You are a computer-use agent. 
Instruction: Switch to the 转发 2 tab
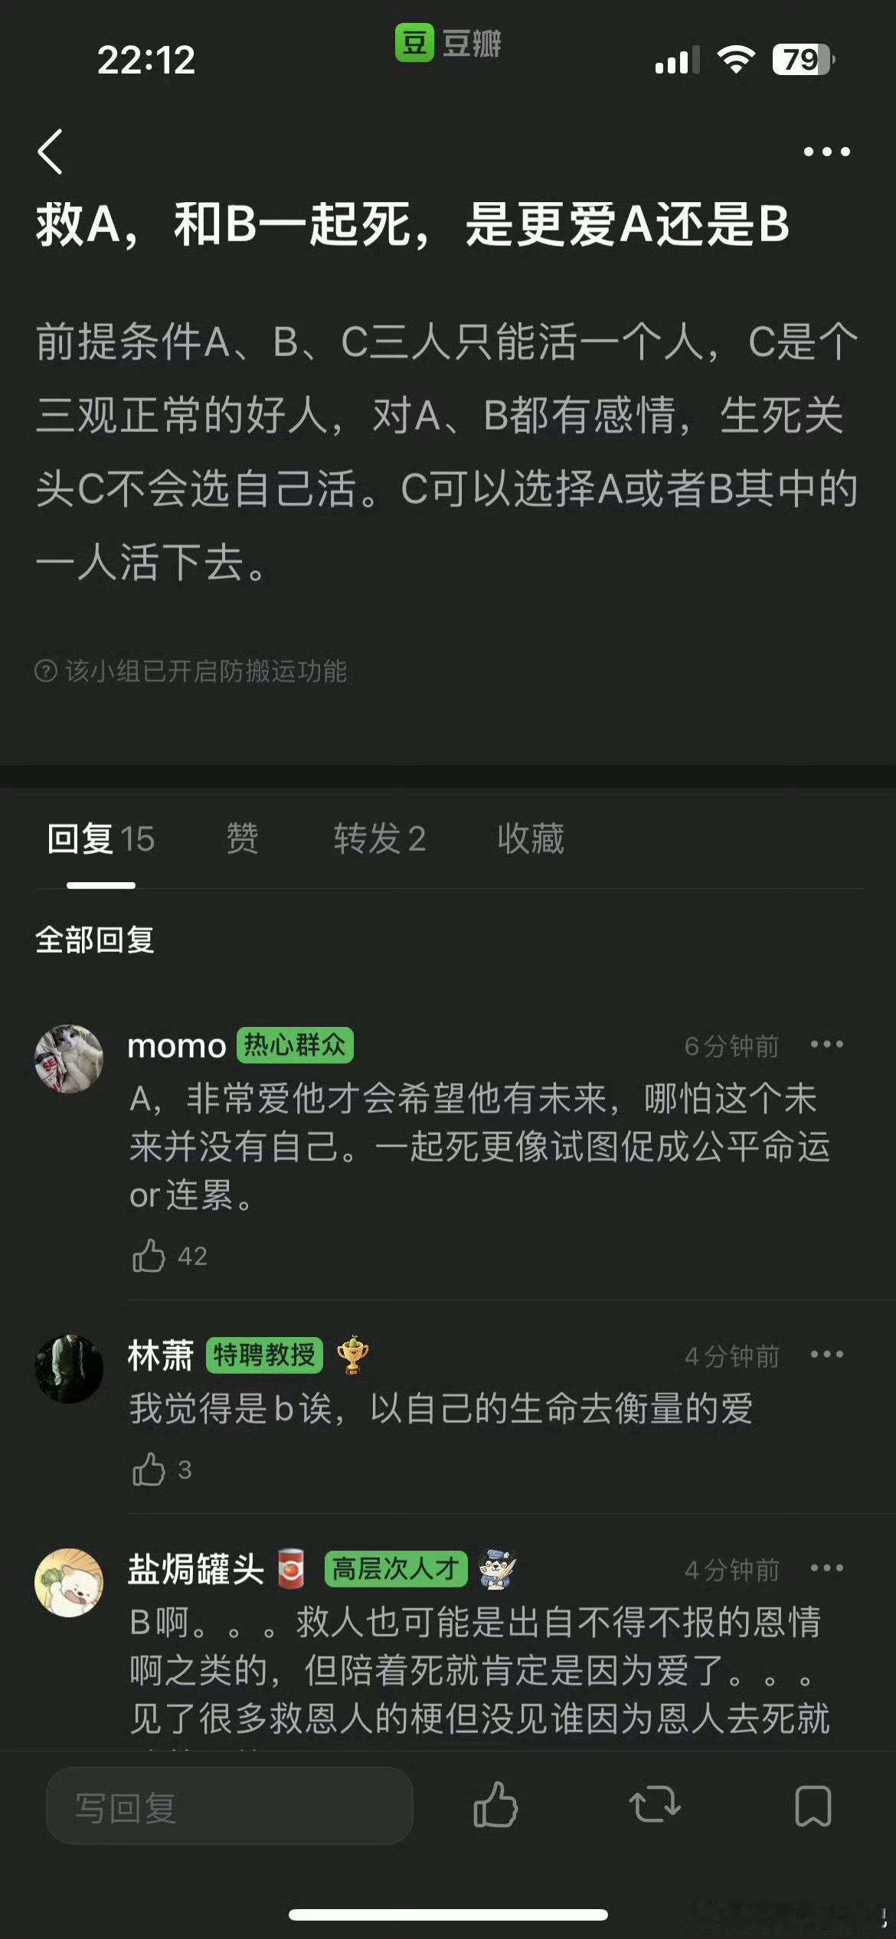pyautogui.click(x=380, y=839)
